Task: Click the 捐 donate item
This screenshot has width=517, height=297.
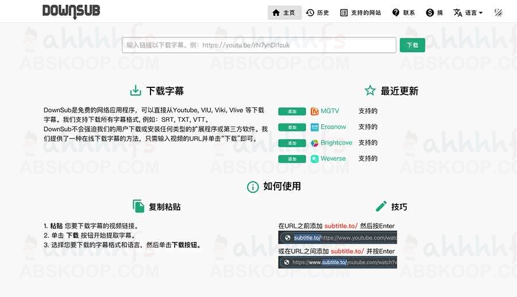Action: pos(434,13)
